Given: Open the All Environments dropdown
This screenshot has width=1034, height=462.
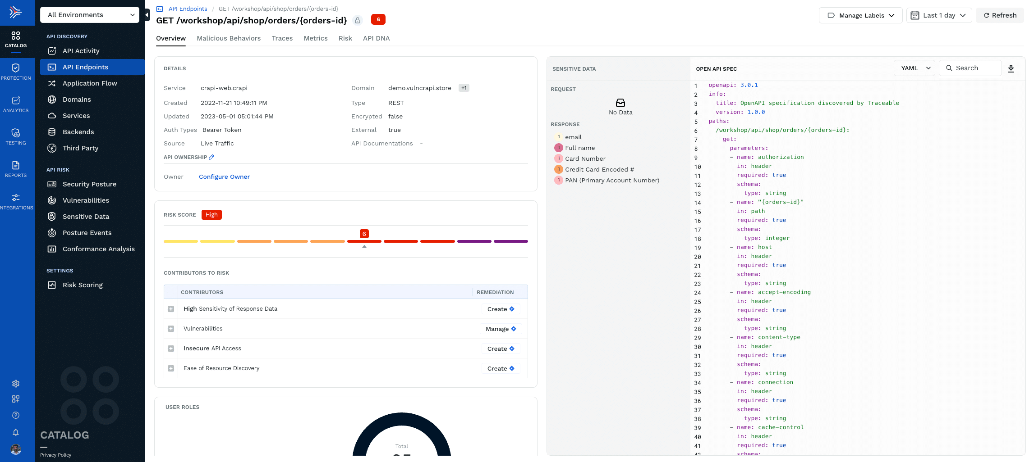Looking at the screenshot, I should [x=90, y=15].
